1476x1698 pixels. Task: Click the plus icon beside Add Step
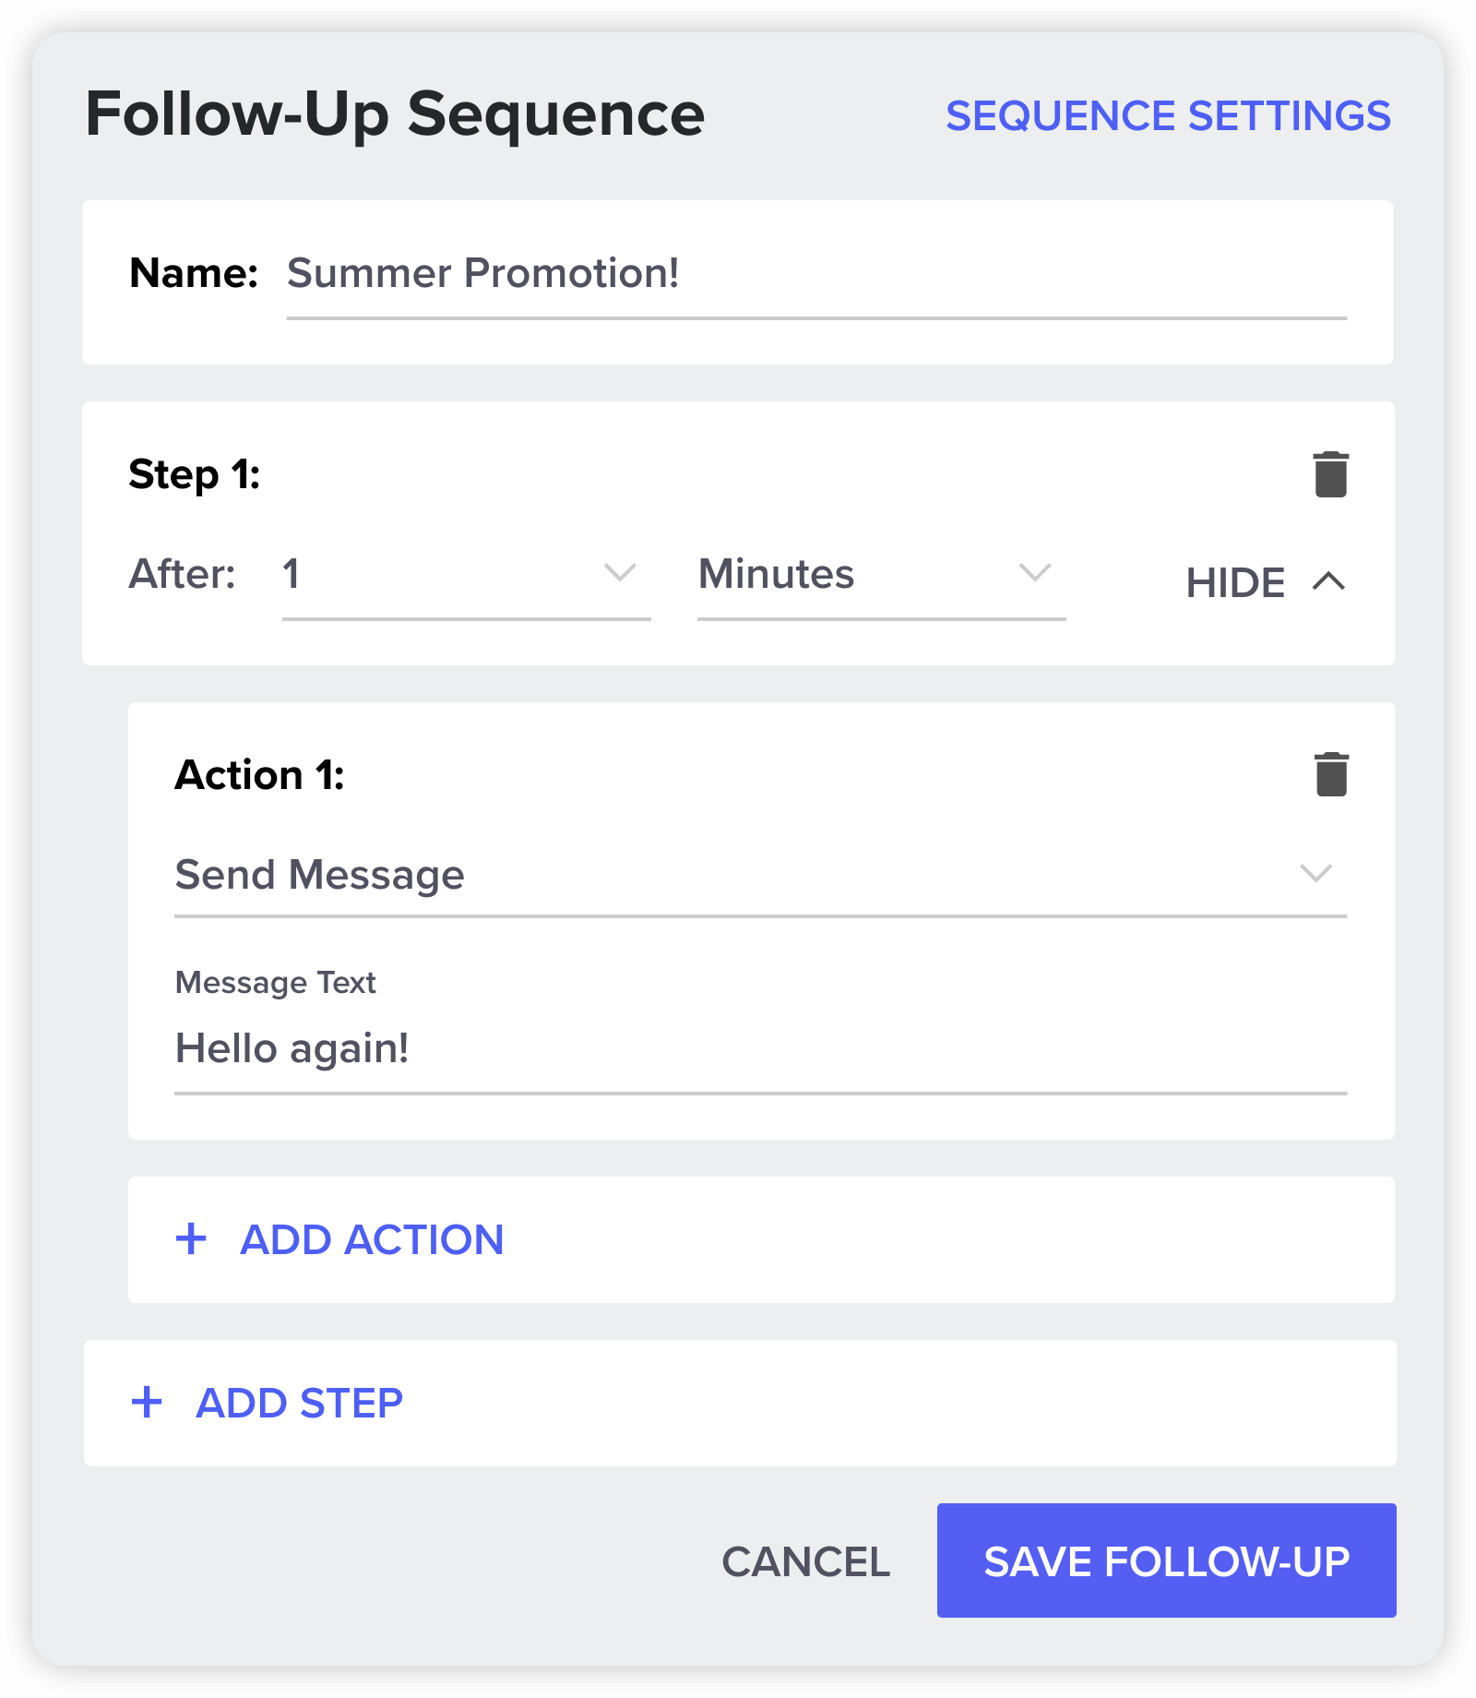(x=147, y=1403)
